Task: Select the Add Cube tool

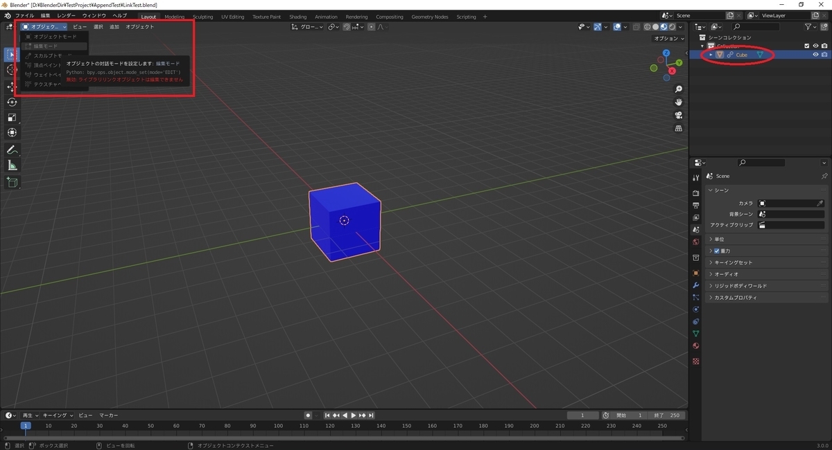Action: pyautogui.click(x=12, y=183)
